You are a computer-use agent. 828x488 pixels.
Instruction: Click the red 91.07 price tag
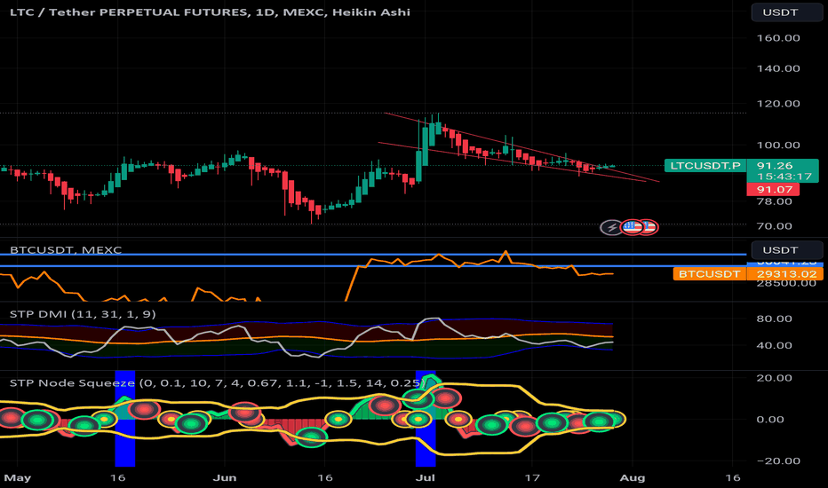pos(773,189)
